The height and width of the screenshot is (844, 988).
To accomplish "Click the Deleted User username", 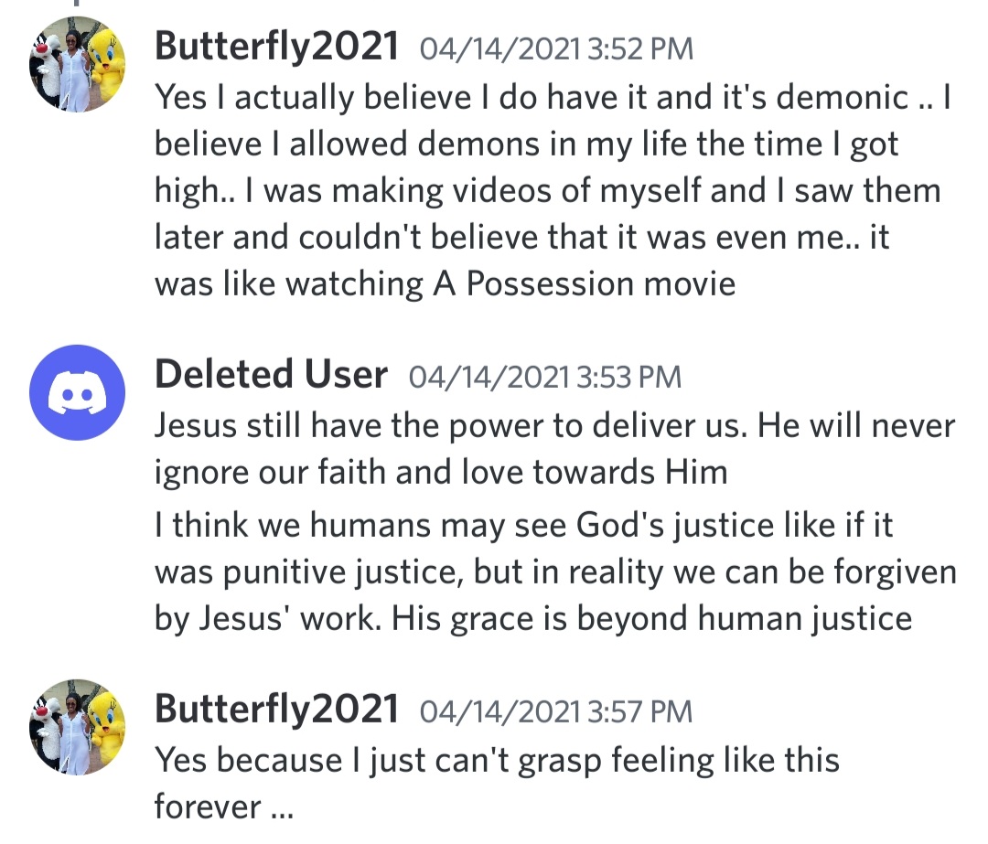I will (271, 374).
